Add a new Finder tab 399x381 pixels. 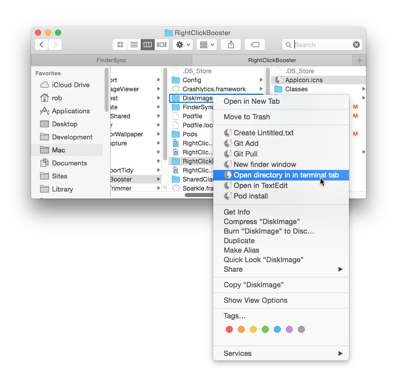[x=359, y=60]
